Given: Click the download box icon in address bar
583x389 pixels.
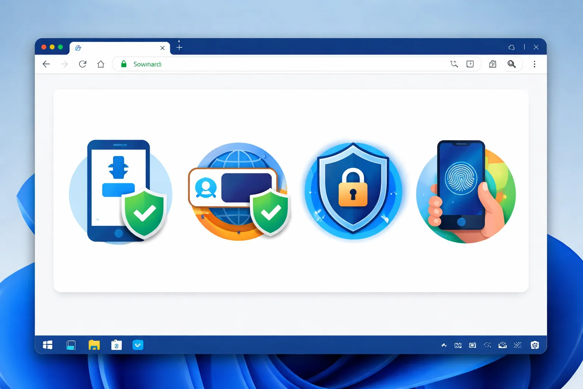Looking at the screenshot, I should tap(470, 64).
